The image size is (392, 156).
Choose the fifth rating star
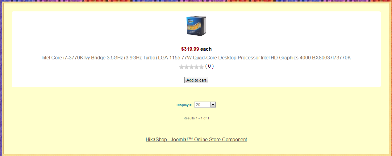tap(201, 67)
